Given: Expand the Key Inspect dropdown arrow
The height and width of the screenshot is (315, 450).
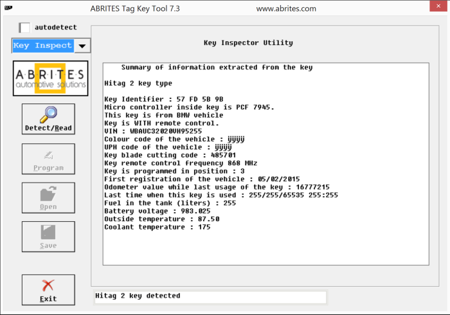Looking at the screenshot, I should [82, 46].
